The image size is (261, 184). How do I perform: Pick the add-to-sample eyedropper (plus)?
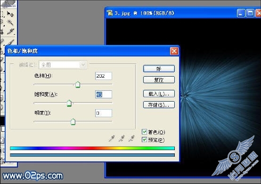122,138
